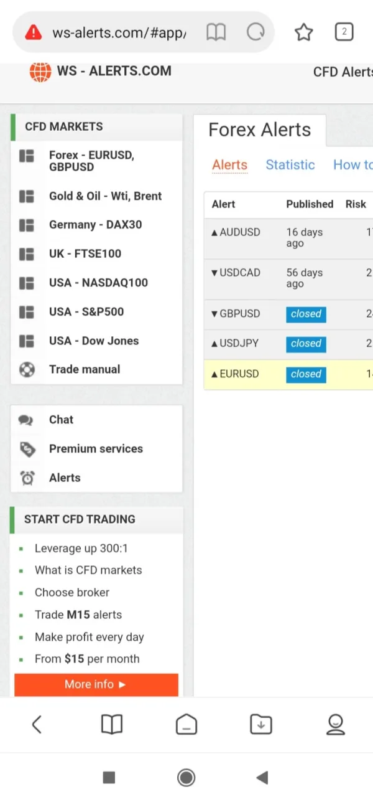This screenshot has width=373, height=802.
Task: Open Premium services tag icon
Action: [x=27, y=449]
